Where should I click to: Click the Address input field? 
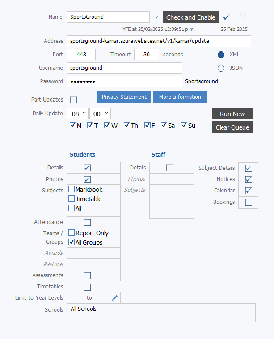(x=159, y=41)
